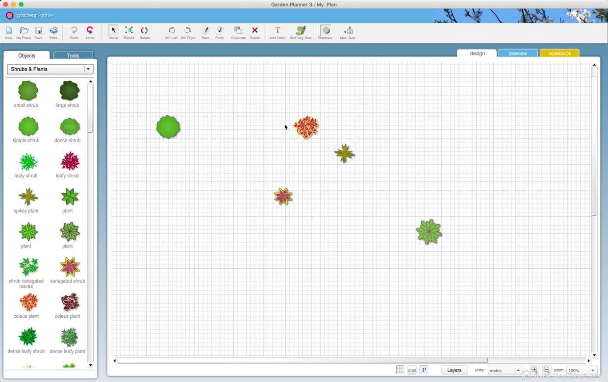Viewport: 608px width, 382px height.
Task: Switch to the Tools tab
Action: [73, 55]
